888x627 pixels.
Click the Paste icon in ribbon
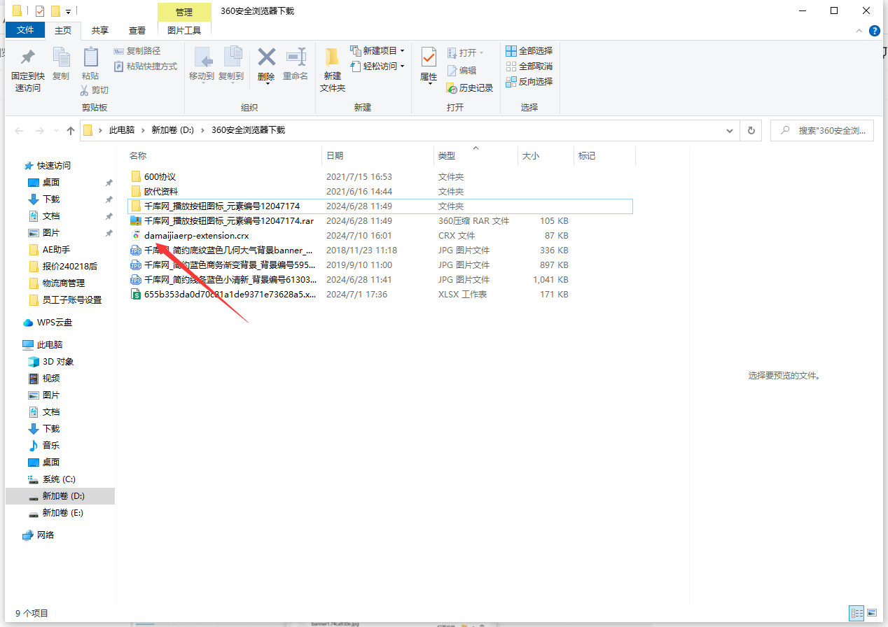click(x=90, y=57)
